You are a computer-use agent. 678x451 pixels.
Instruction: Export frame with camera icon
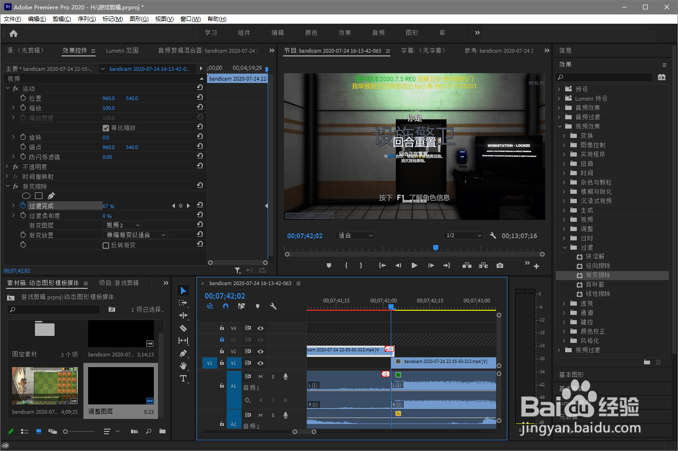coord(500,266)
